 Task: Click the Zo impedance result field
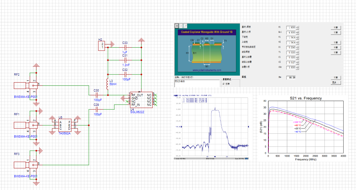point(291,78)
